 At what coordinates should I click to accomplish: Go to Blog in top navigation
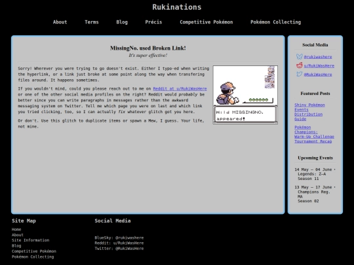(x=122, y=22)
